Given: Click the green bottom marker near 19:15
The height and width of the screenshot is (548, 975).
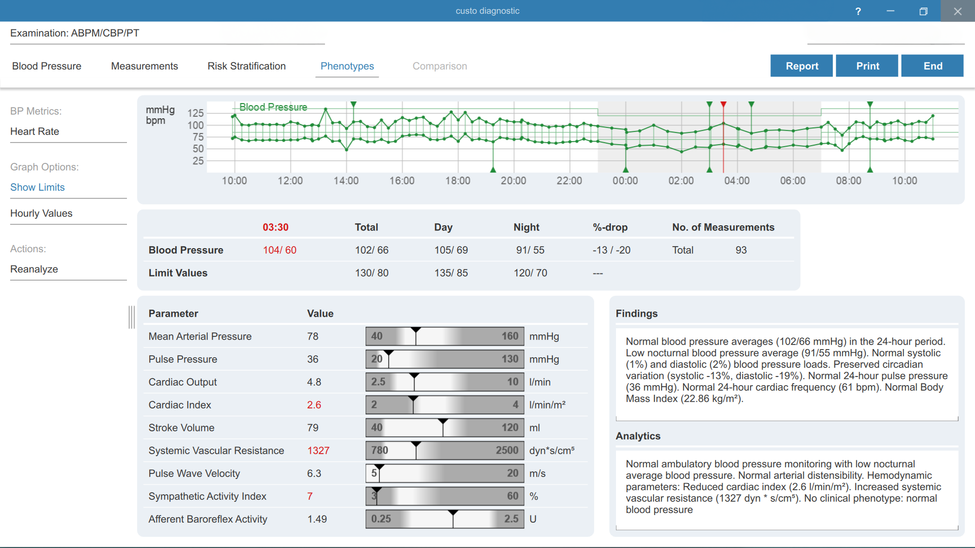Looking at the screenshot, I should click(x=493, y=169).
